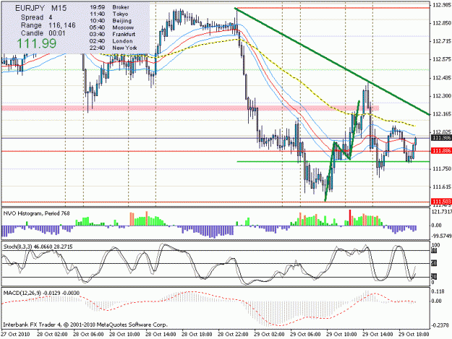Screen dimensions: 452x339
Task: Select the NVO histogram 0.00 scale label
Action: tap(436, 226)
